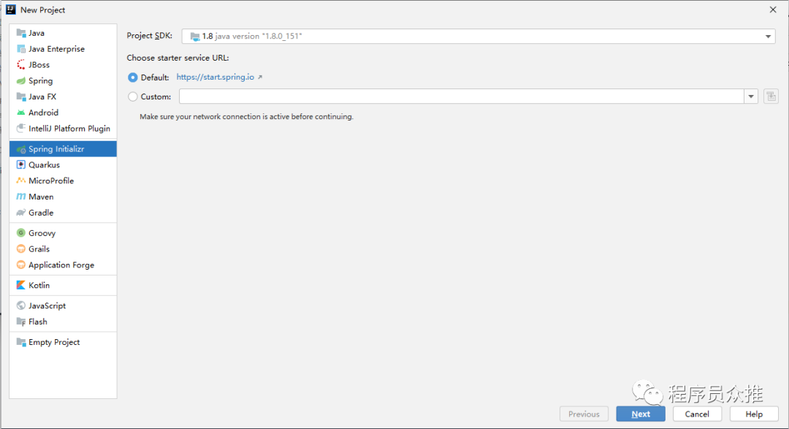Select Quarkus label in the list

coord(45,164)
